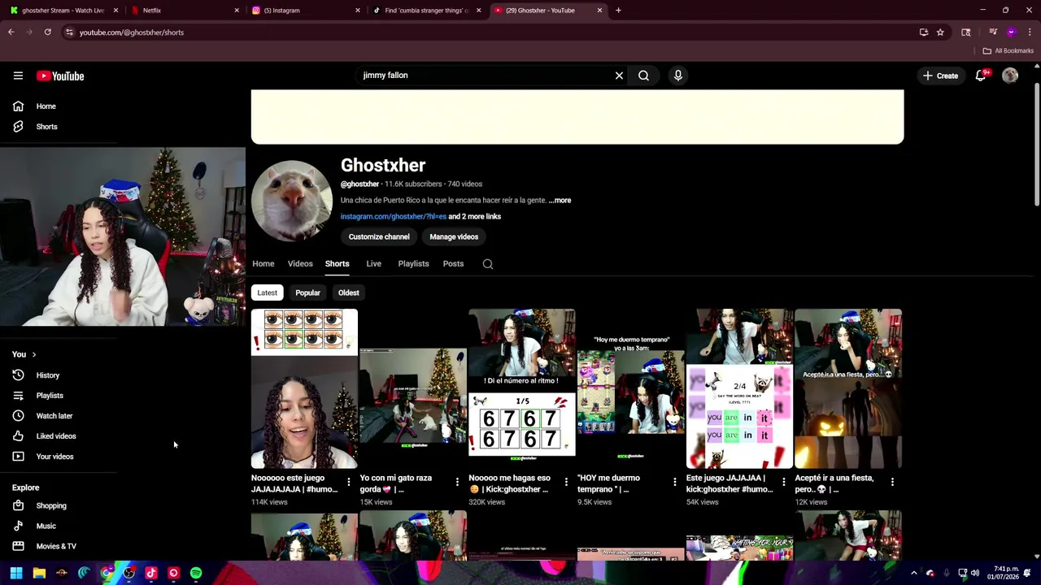Image resolution: width=1041 pixels, height=585 pixels.
Task: Go back with browser back arrow
Action: [x=11, y=32]
